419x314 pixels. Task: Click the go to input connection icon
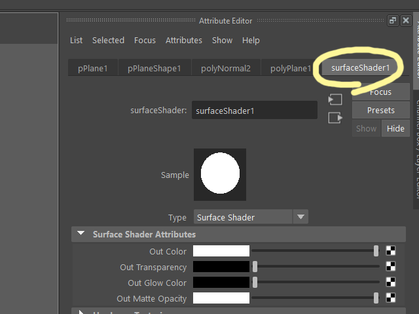335,99
